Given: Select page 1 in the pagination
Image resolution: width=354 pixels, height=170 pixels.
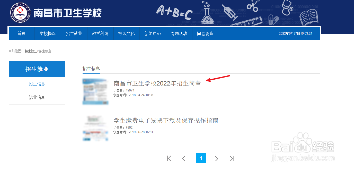Looking at the screenshot, I should (201, 158).
